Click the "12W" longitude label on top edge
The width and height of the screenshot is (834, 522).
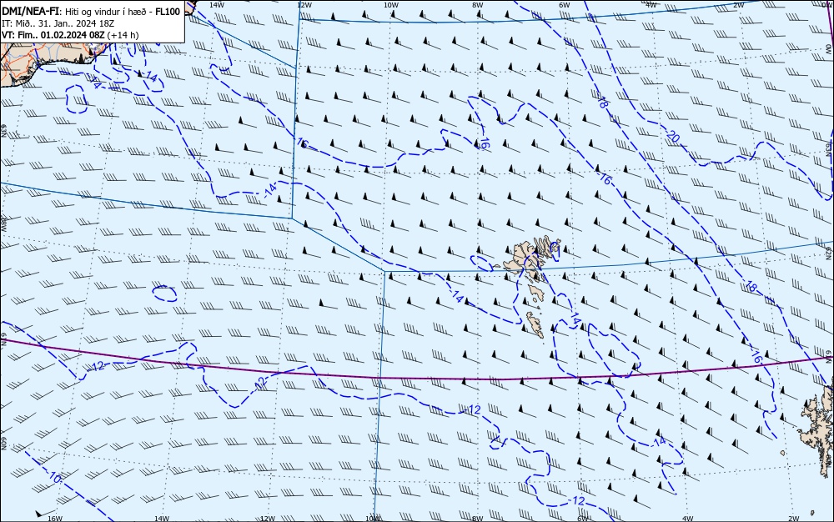click(304, 5)
